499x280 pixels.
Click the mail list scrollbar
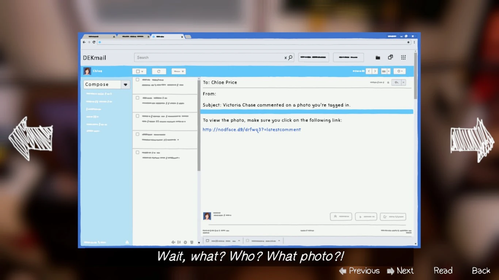pyautogui.click(x=199, y=125)
